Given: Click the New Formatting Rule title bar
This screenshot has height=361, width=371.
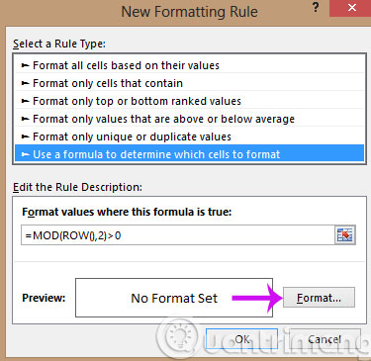Looking at the screenshot, I should pos(189,12).
